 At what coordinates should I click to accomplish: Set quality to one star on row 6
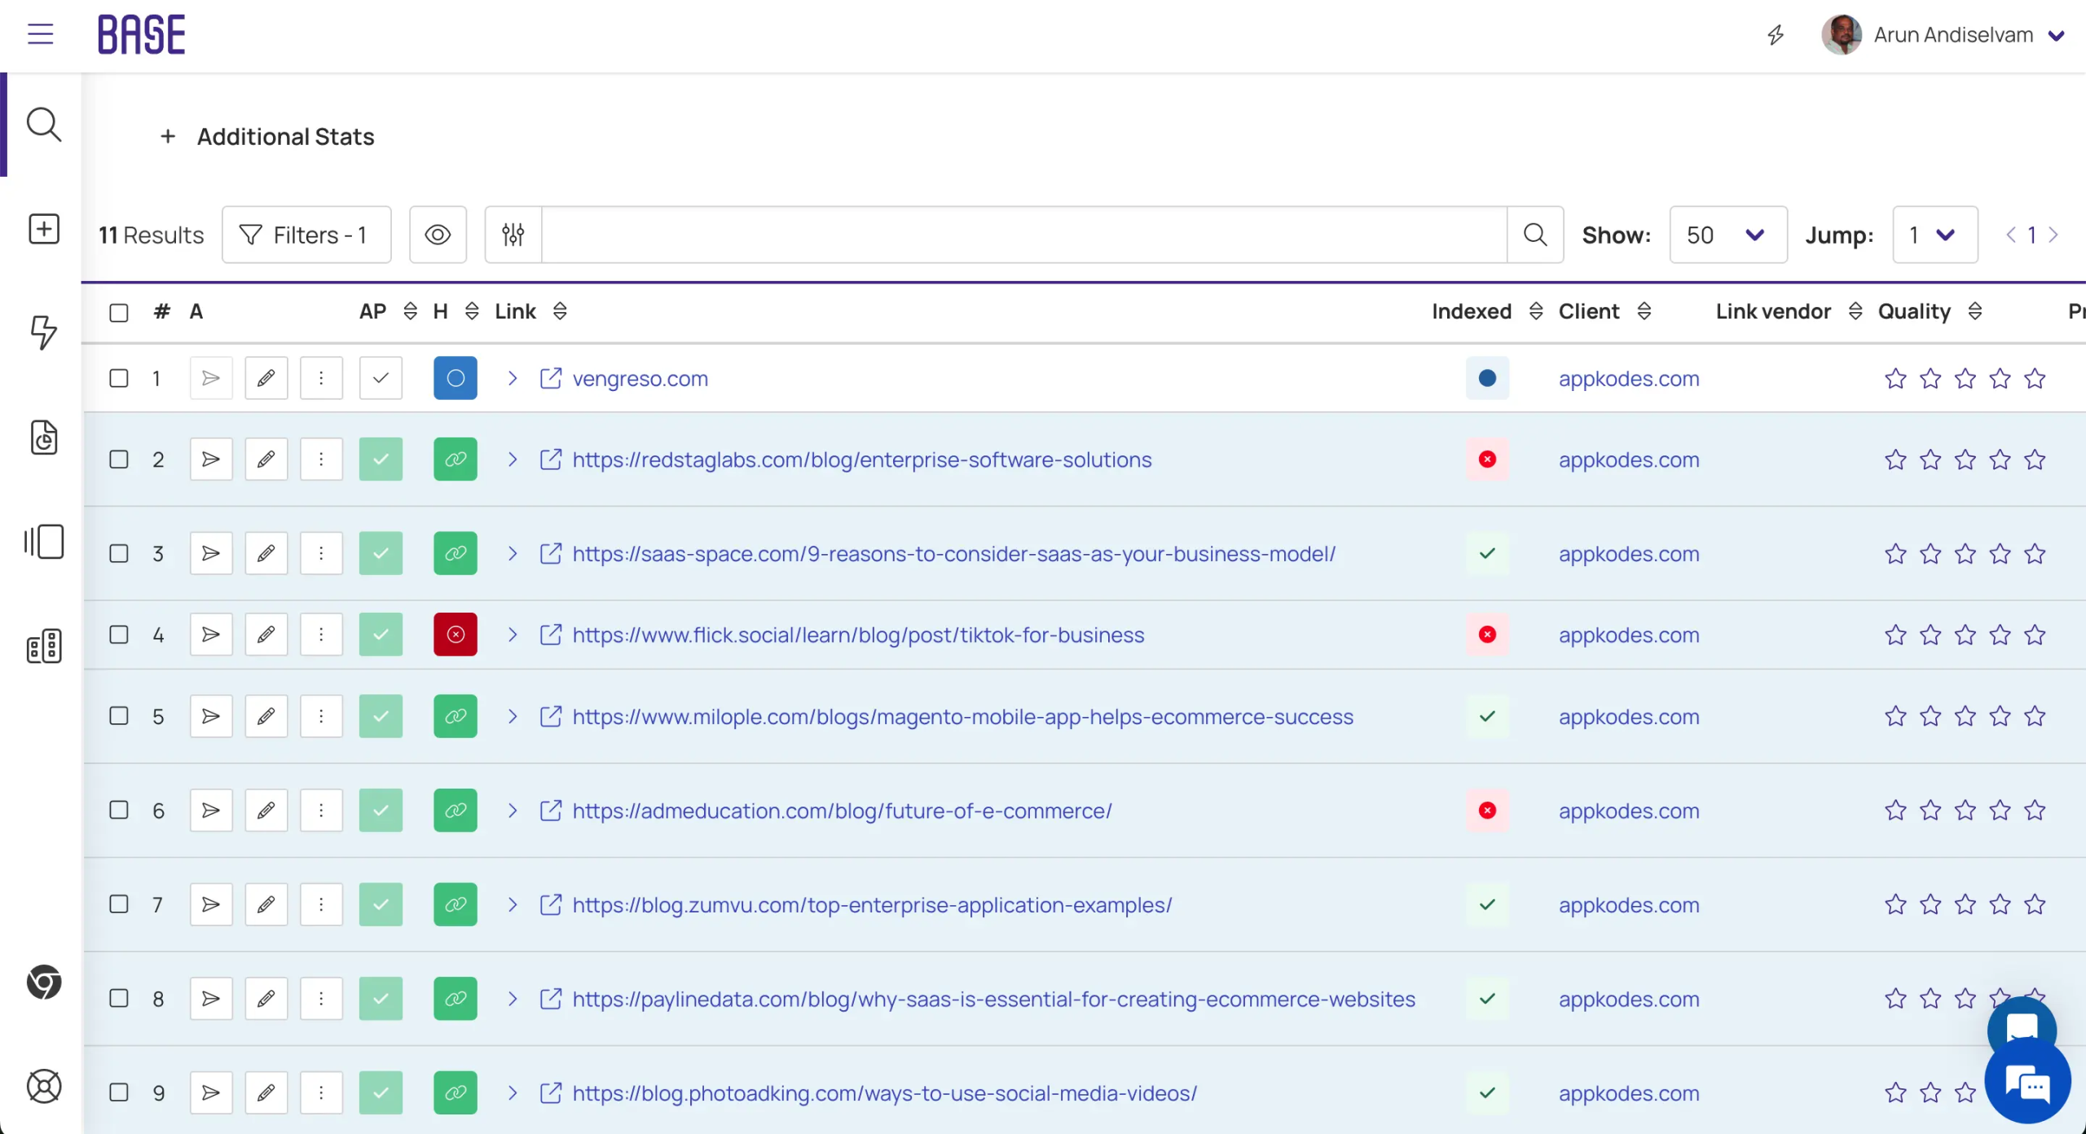(x=1895, y=811)
